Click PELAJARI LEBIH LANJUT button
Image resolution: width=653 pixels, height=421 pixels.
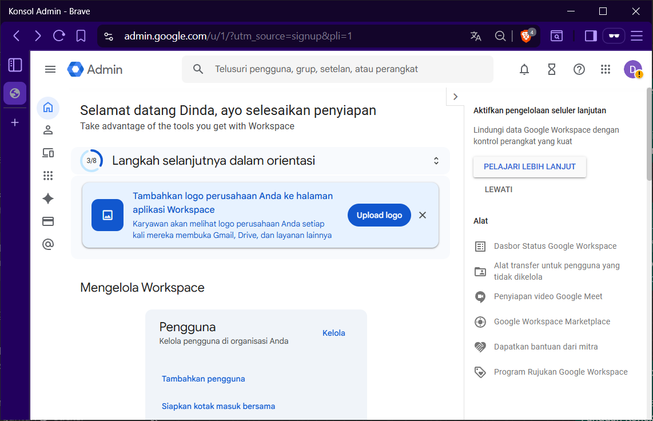pyautogui.click(x=529, y=166)
